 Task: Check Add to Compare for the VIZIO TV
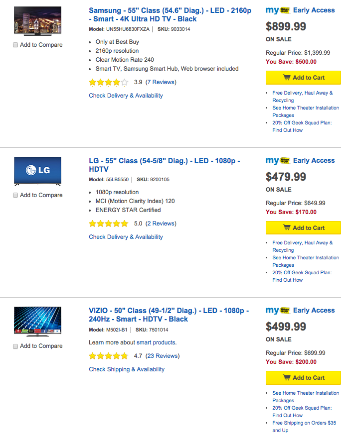[15, 346]
